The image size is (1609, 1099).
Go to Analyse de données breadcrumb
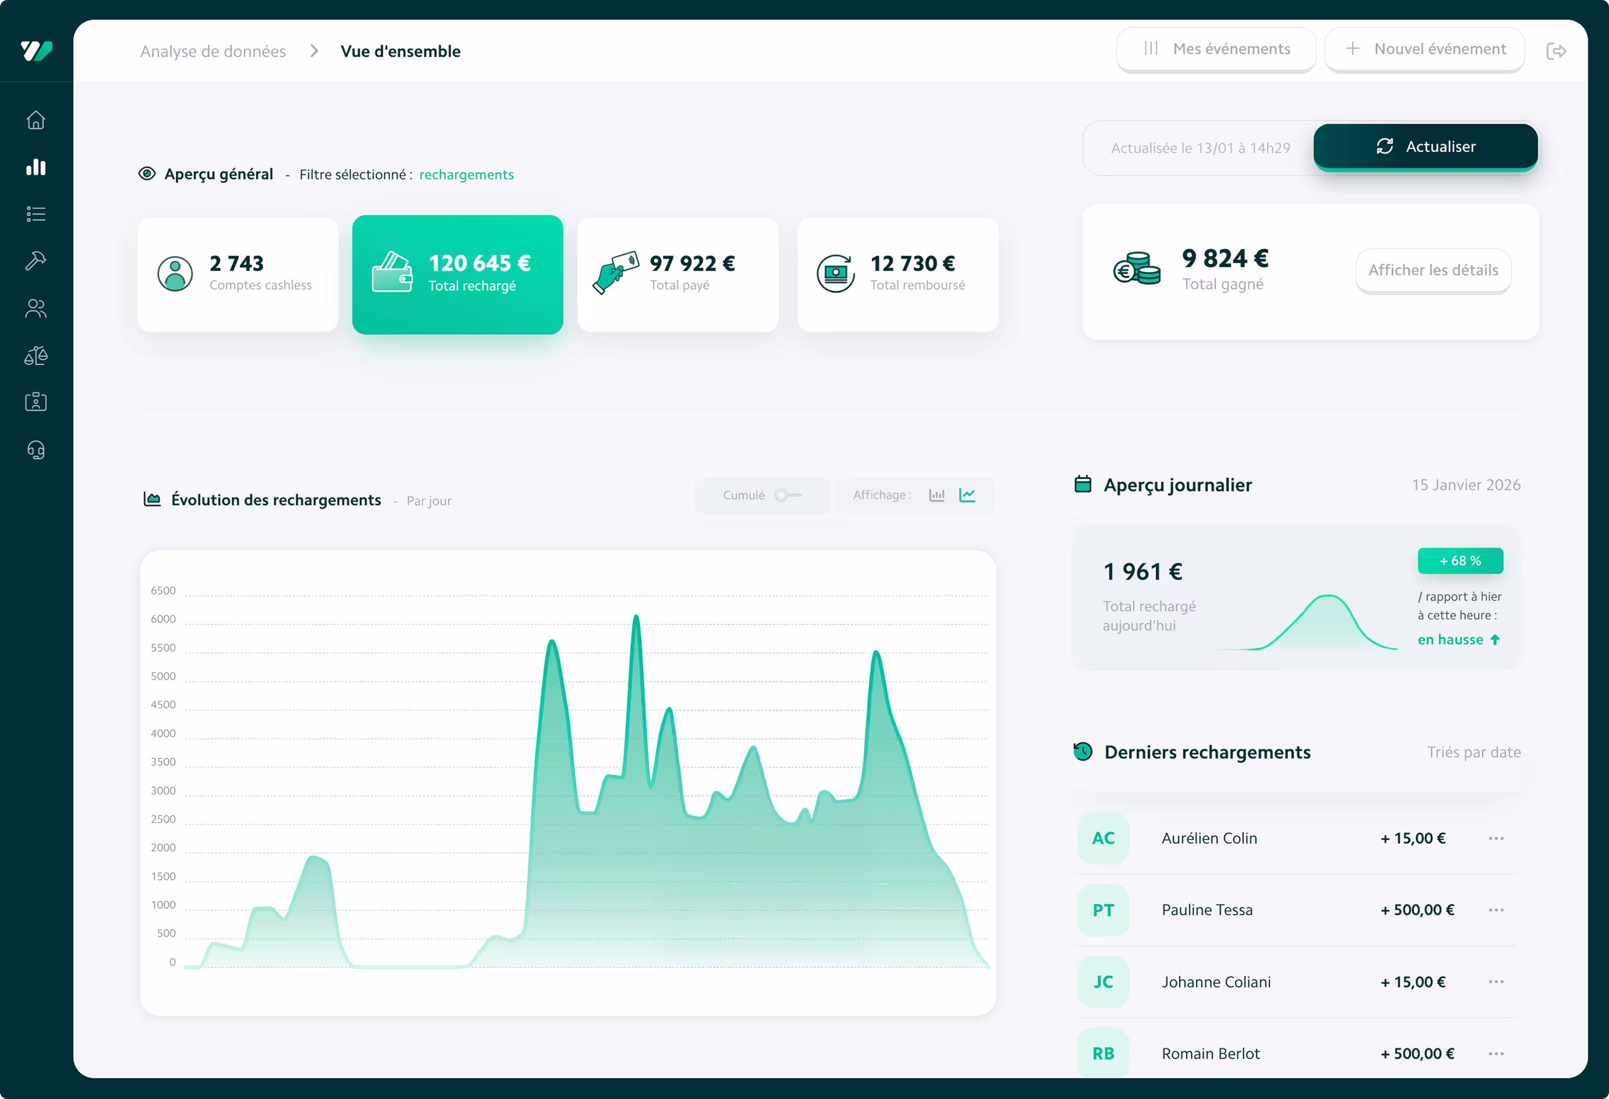click(213, 51)
